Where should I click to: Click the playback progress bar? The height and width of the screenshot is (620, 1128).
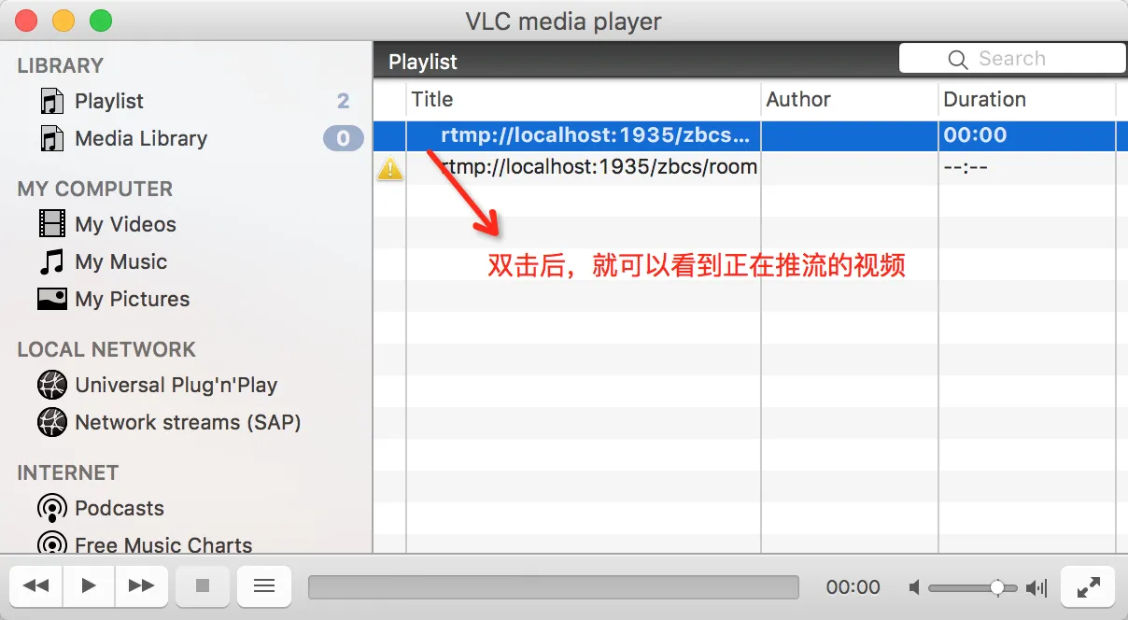[554, 586]
